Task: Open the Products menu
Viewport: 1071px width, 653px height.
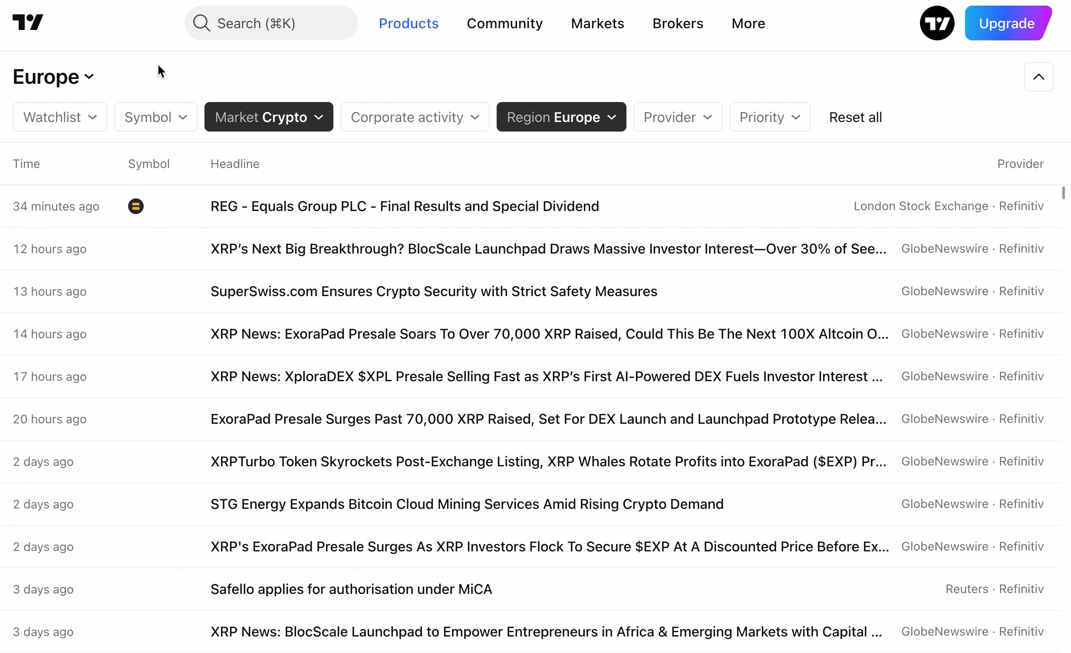Action: [x=408, y=23]
